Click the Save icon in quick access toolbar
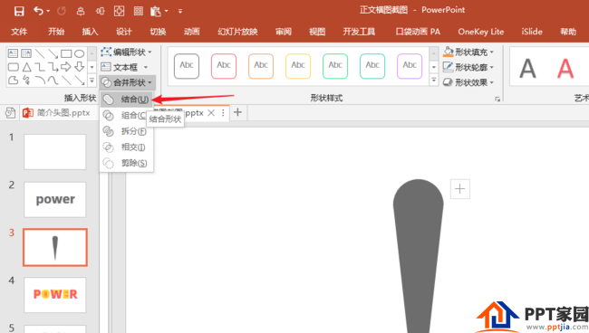The image size is (589, 333). click(x=19, y=11)
